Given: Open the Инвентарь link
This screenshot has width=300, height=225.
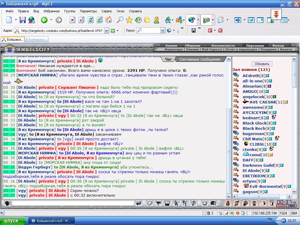Looking at the screenshot, I should tap(173, 49).
